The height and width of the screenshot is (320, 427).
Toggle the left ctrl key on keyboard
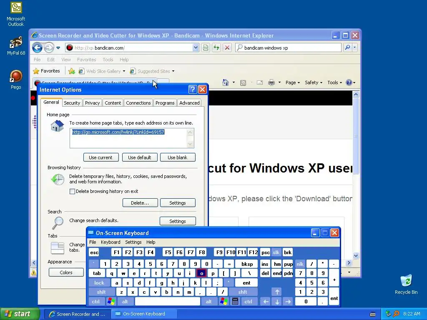click(96, 302)
